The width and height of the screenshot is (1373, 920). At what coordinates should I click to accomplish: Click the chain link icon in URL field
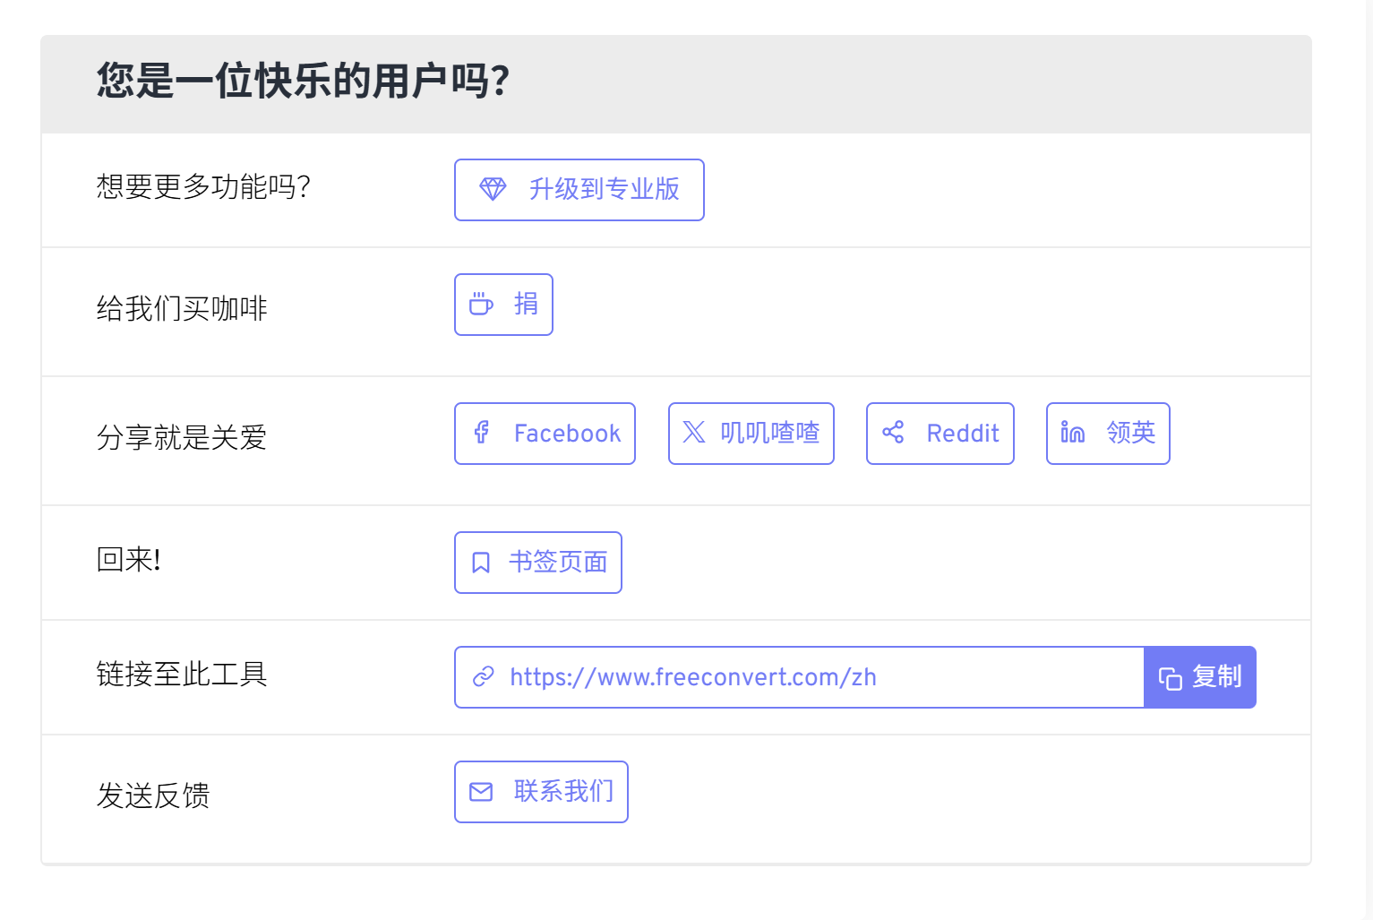click(x=484, y=676)
